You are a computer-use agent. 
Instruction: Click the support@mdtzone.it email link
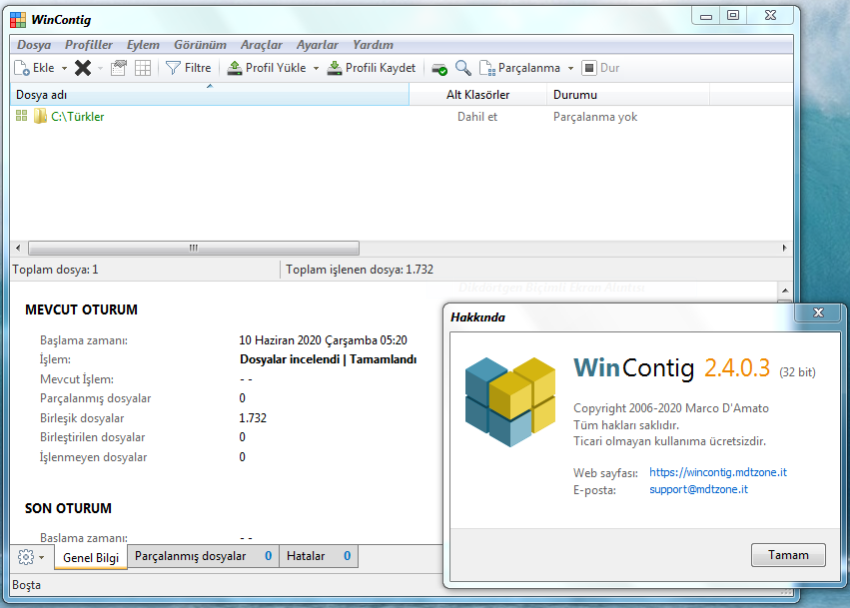(x=698, y=490)
